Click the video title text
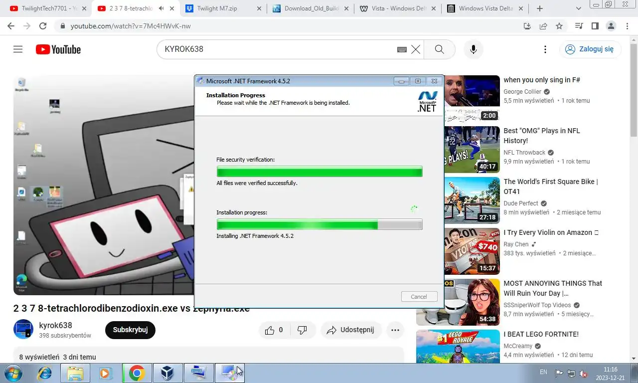 pyautogui.click(x=132, y=308)
